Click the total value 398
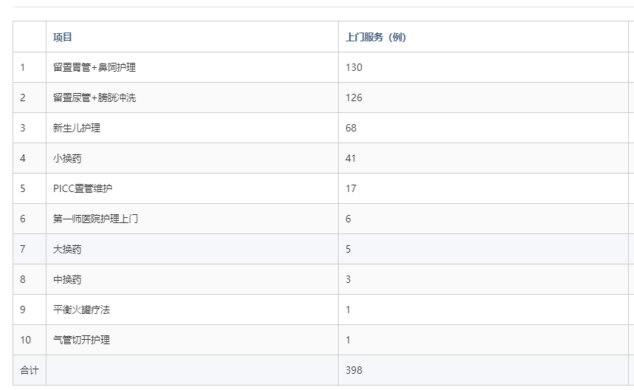The width and height of the screenshot is (634, 390). pos(354,370)
